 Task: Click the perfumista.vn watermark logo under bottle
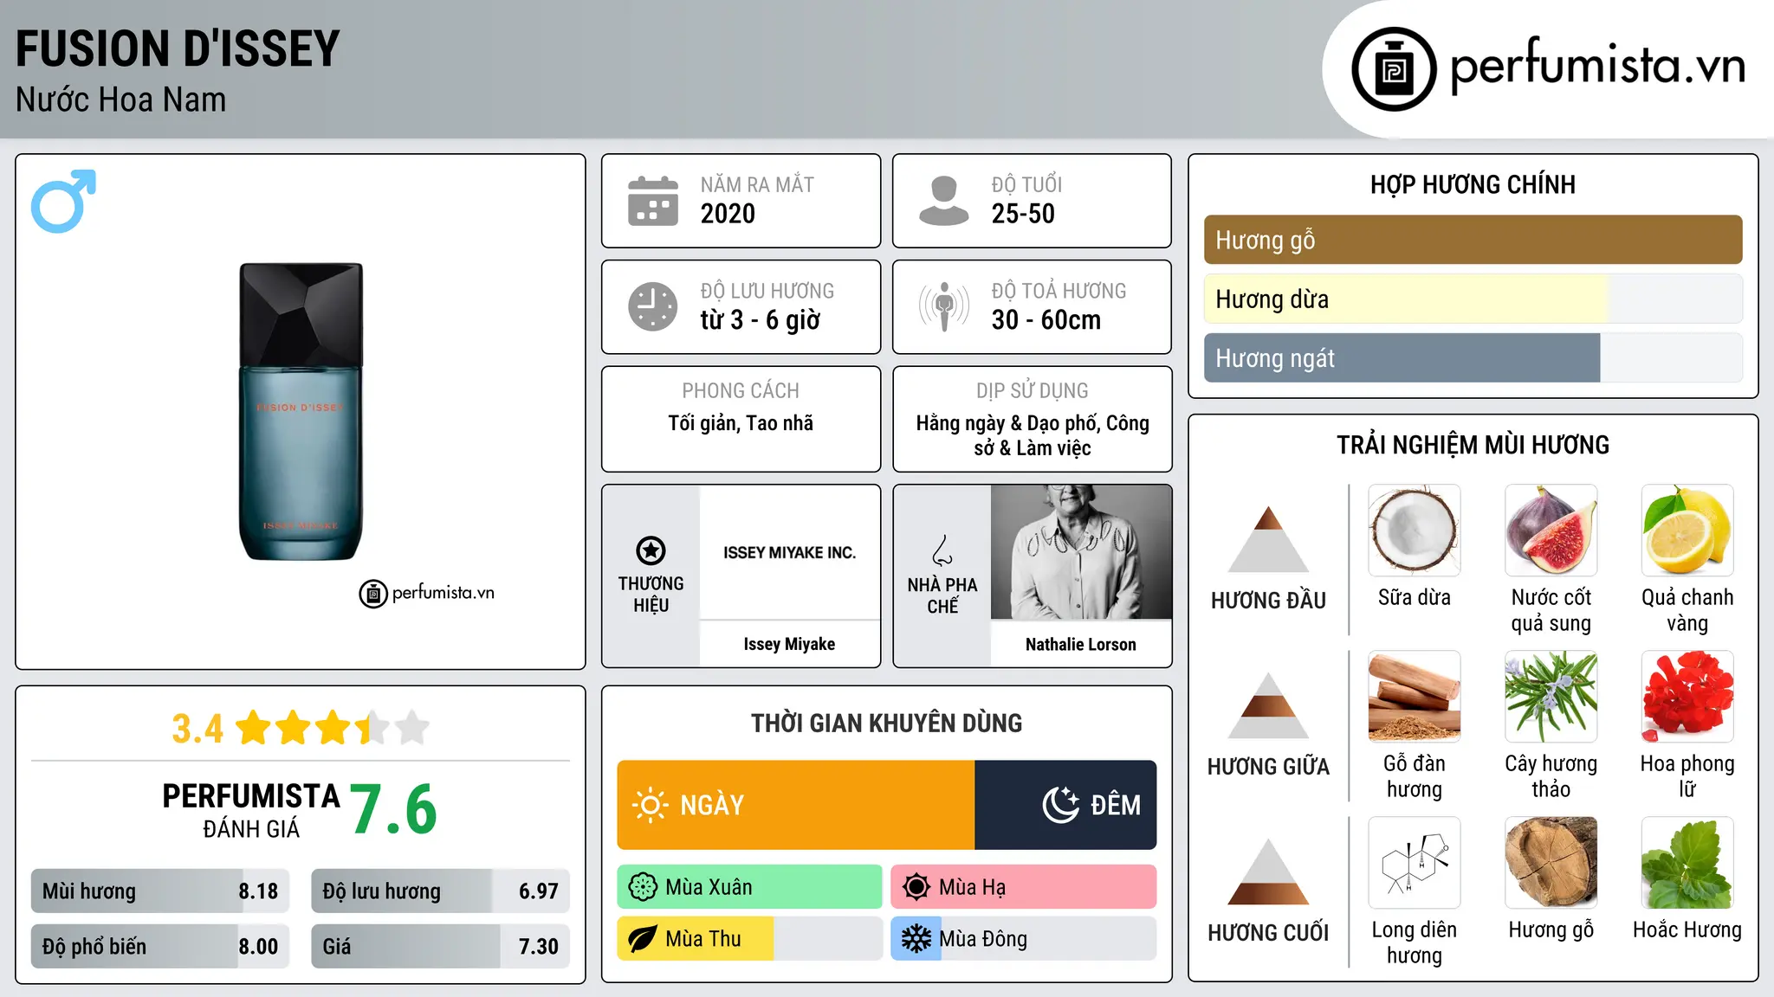point(426,593)
